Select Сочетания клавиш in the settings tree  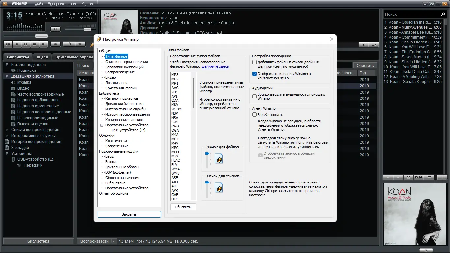point(121,88)
